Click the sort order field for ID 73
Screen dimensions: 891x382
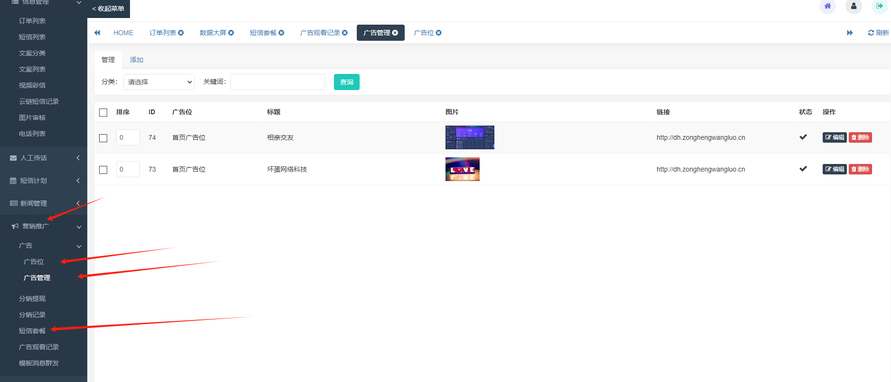coord(128,169)
